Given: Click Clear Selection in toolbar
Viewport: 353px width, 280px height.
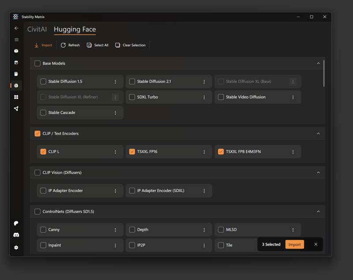Looking at the screenshot, I should coord(130,45).
